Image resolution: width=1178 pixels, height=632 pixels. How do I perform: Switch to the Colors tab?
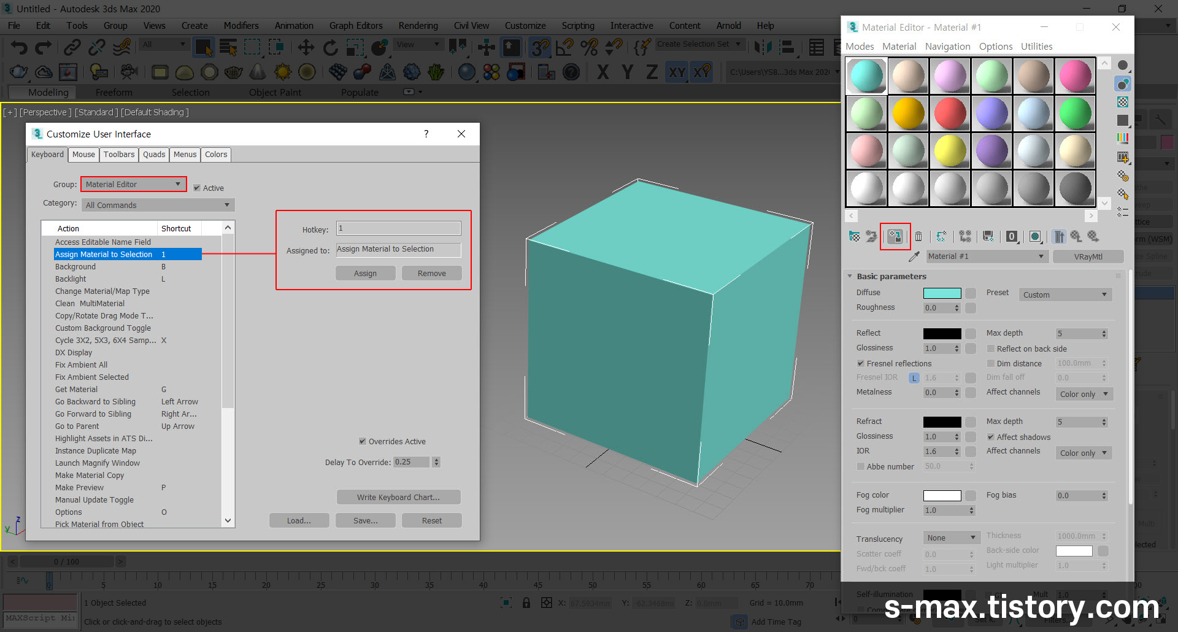tap(216, 155)
